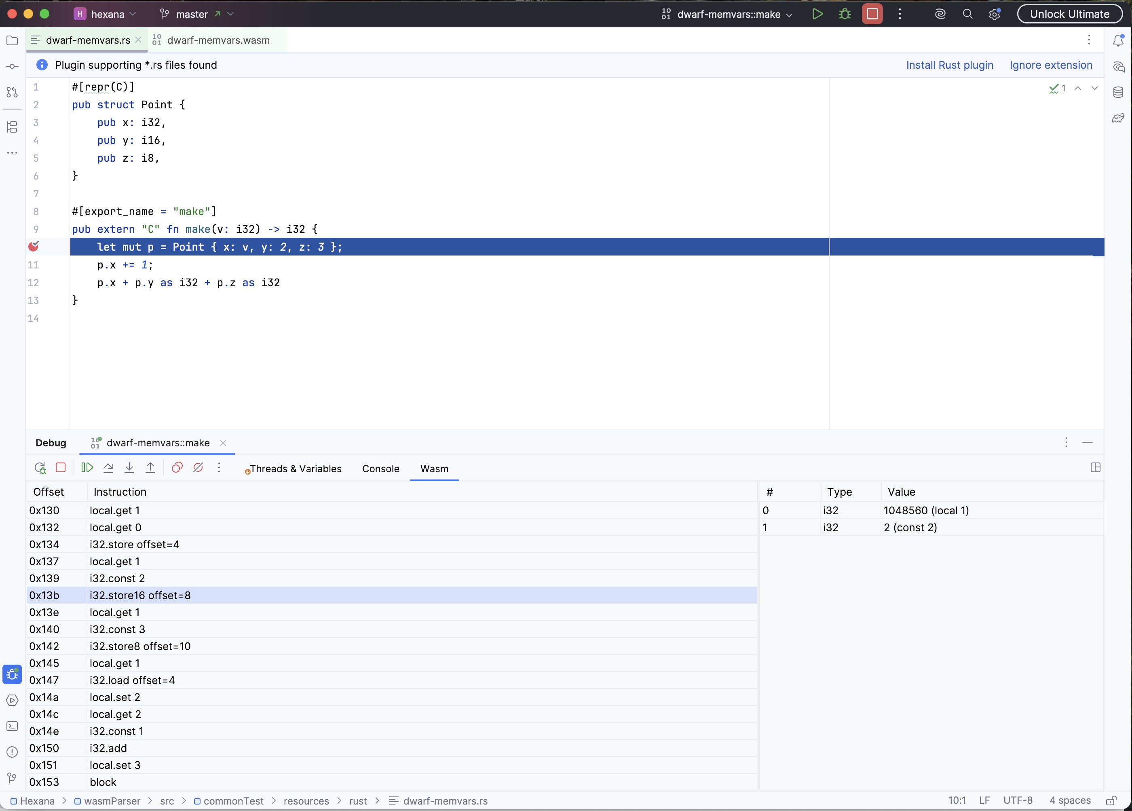Open the Terminal tool window icon
1132x811 pixels.
click(13, 726)
